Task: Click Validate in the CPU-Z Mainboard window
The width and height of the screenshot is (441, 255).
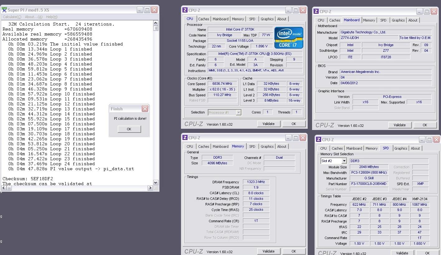Action: coord(400,125)
